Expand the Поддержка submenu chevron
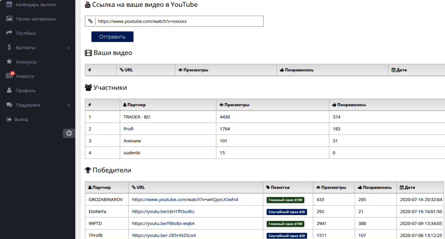This screenshot has width=445, height=239. pos(69,105)
